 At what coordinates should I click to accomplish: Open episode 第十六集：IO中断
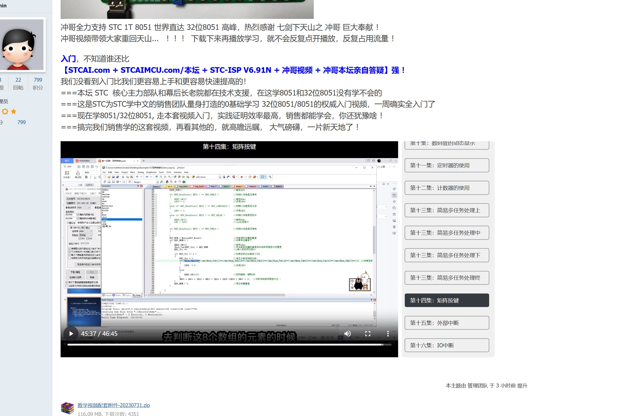[447, 345]
